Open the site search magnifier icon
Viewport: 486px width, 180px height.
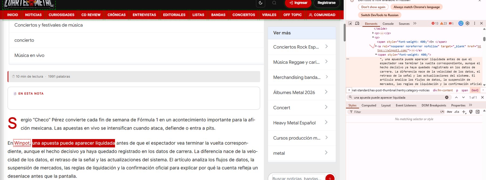coord(274,3)
